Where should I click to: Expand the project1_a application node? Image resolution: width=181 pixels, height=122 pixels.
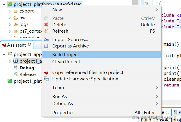point(10,61)
